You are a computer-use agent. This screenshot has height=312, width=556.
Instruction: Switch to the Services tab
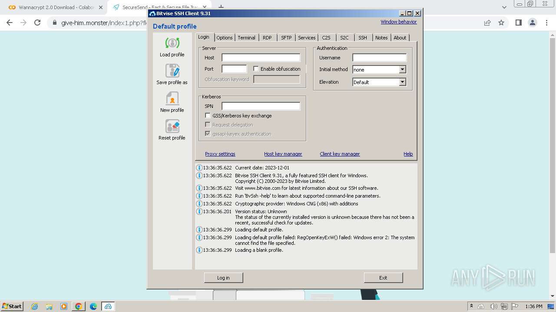coord(307,38)
